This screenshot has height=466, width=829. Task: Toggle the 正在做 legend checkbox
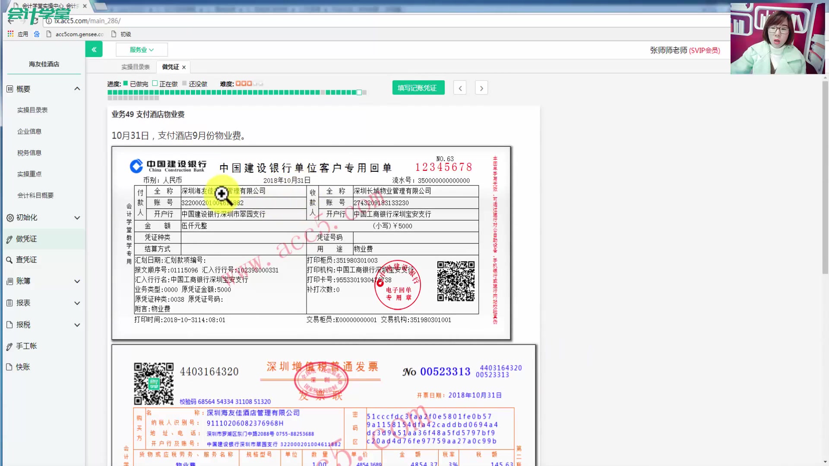[x=155, y=83]
